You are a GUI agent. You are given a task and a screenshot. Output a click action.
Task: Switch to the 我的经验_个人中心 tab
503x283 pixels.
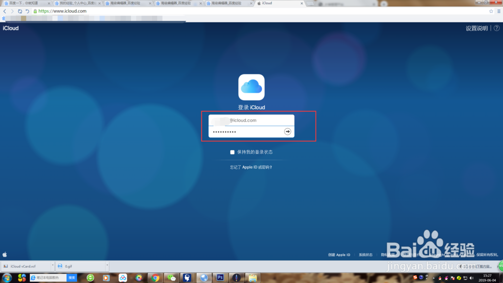coord(77,3)
